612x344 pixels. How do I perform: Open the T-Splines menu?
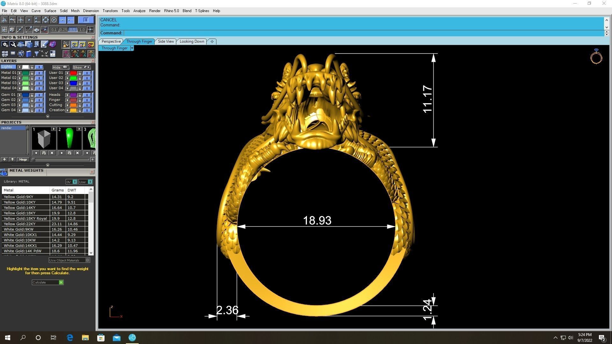[202, 11]
